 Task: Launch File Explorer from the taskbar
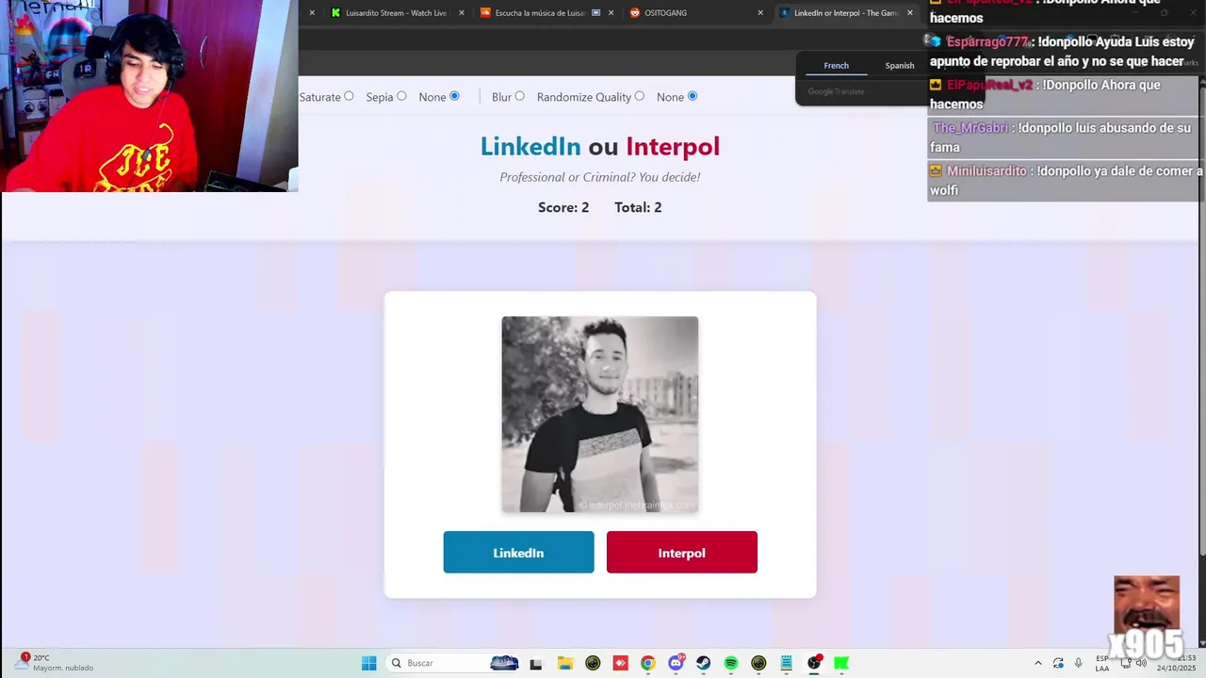[564, 663]
